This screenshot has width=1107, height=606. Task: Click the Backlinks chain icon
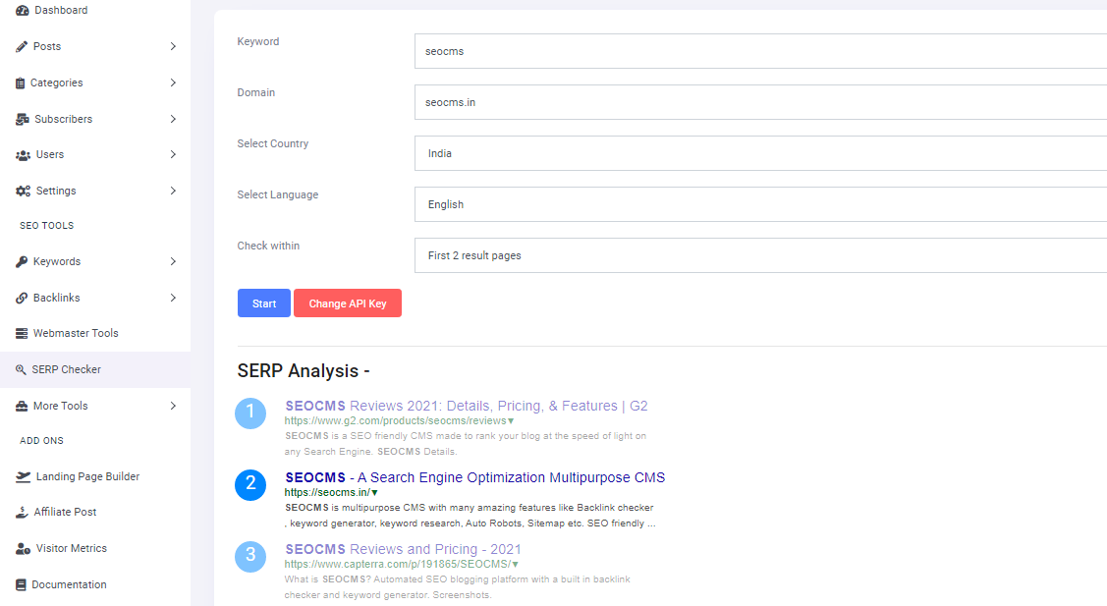click(x=22, y=298)
